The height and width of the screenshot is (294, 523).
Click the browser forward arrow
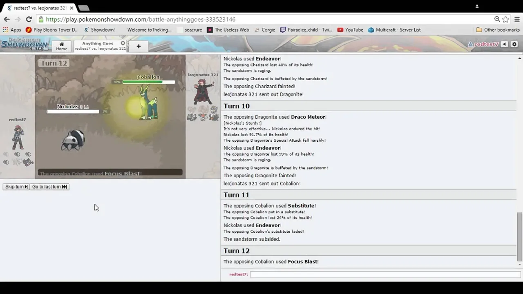point(18,19)
